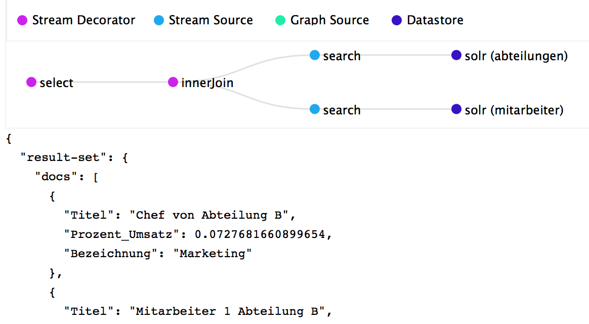Click the purple select node dot
This screenshot has height=324, width=589.
tap(31, 82)
